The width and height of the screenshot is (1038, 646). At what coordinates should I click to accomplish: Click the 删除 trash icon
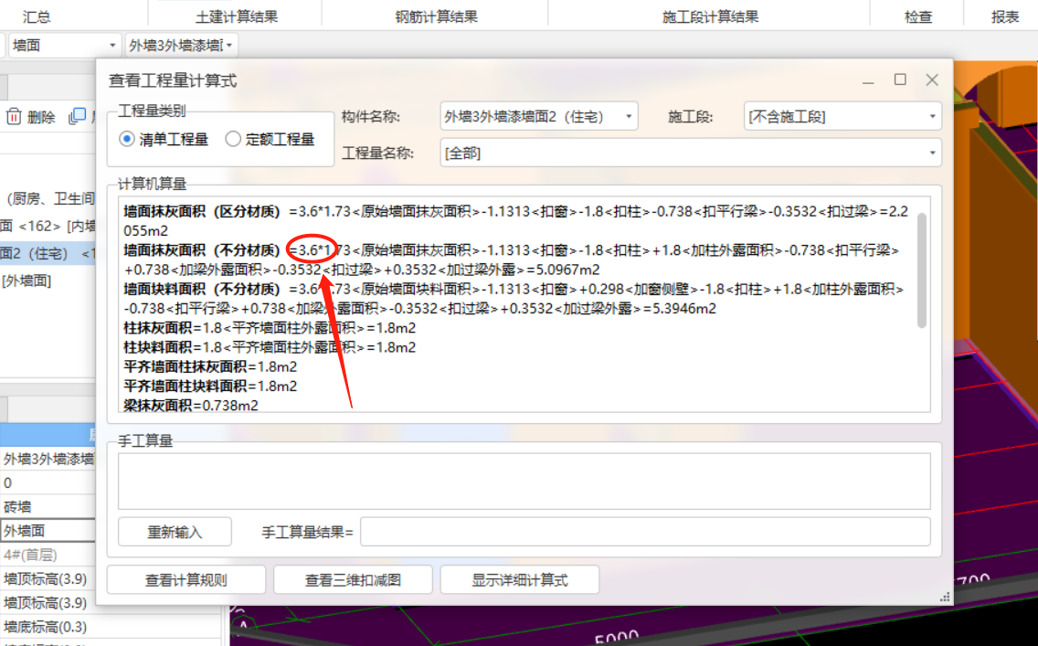[x=14, y=117]
